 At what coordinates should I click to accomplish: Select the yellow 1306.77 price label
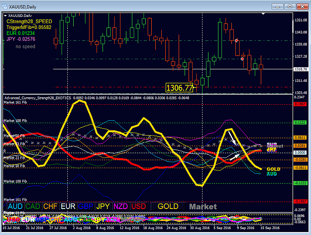pyautogui.click(x=180, y=88)
